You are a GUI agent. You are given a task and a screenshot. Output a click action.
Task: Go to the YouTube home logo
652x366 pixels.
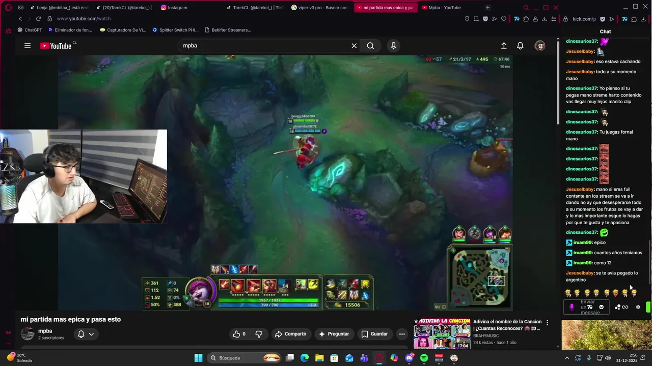[56, 46]
